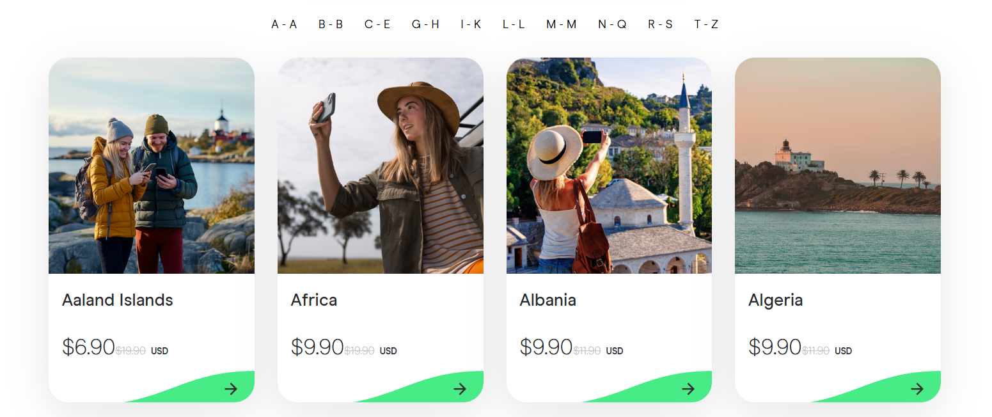Screen dimensions: 992x417
Task: Select the A - A alphabet filter
Action: point(284,24)
